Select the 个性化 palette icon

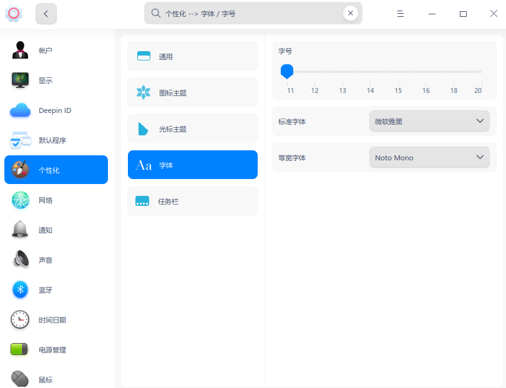coord(21,170)
